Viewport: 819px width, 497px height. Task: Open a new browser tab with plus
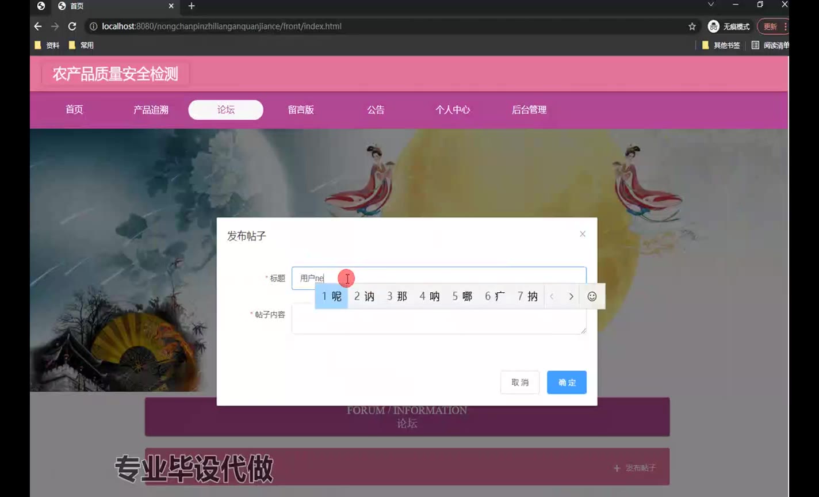click(192, 6)
